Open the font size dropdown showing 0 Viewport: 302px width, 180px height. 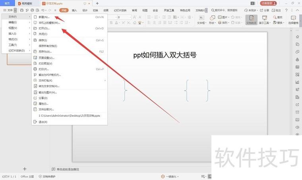tap(130, 17)
